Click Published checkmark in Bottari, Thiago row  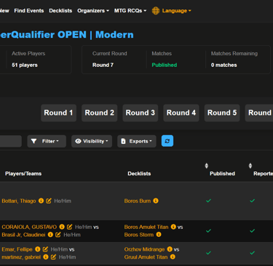(208, 201)
